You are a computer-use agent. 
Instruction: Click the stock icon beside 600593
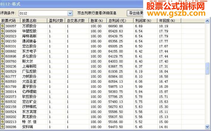pyautogui.click(x=2, y=82)
